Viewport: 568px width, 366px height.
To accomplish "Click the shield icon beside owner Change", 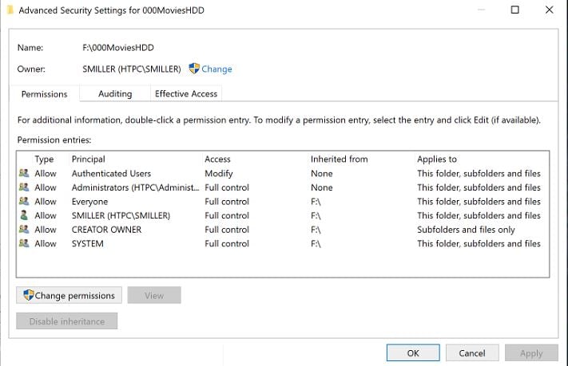I will [194, 69].
